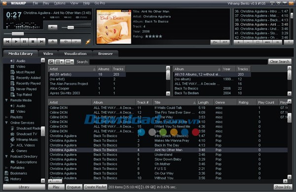Image resolution: width=296 pixels, height=192 pixels.
Task: Expand the Playlists node
Action: click(6, 117)
